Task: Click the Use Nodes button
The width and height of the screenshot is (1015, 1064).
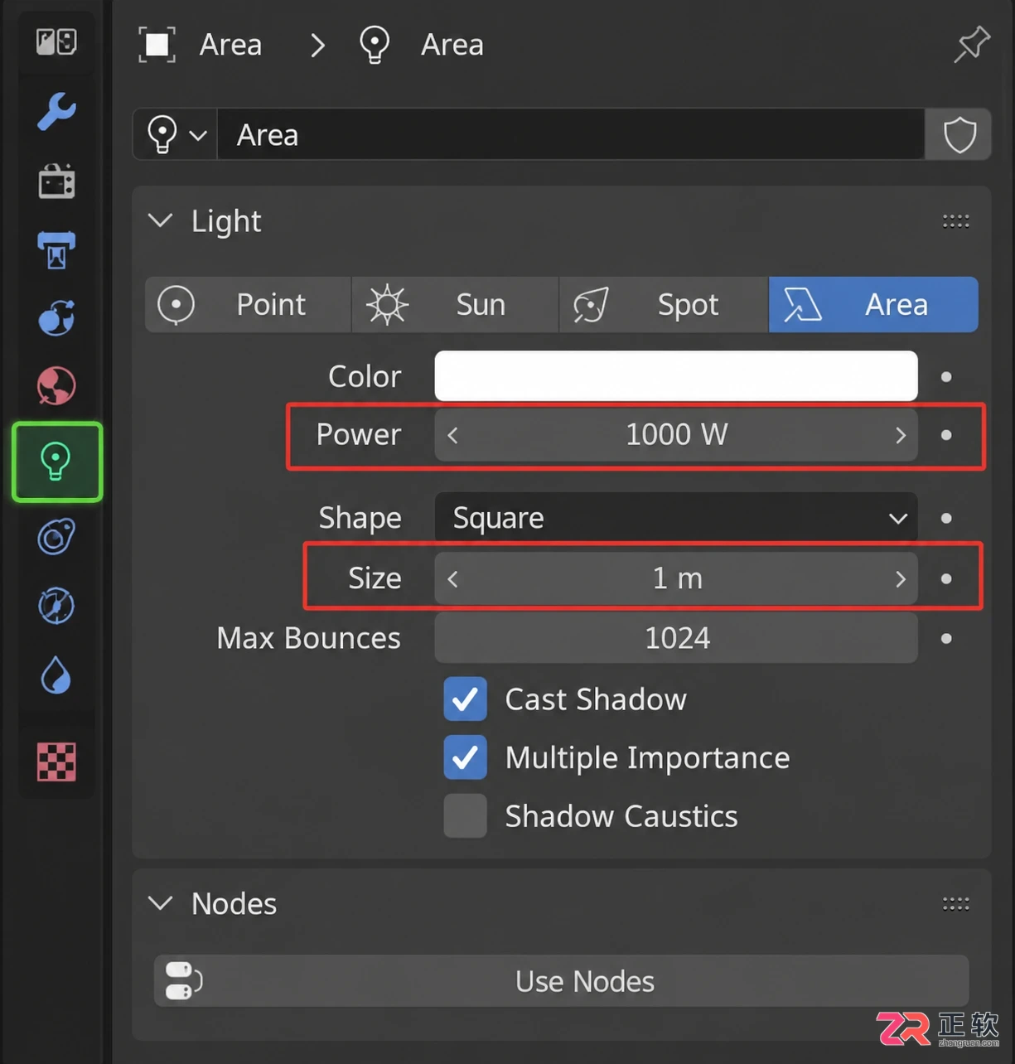Action: click(x=561, y=981)
